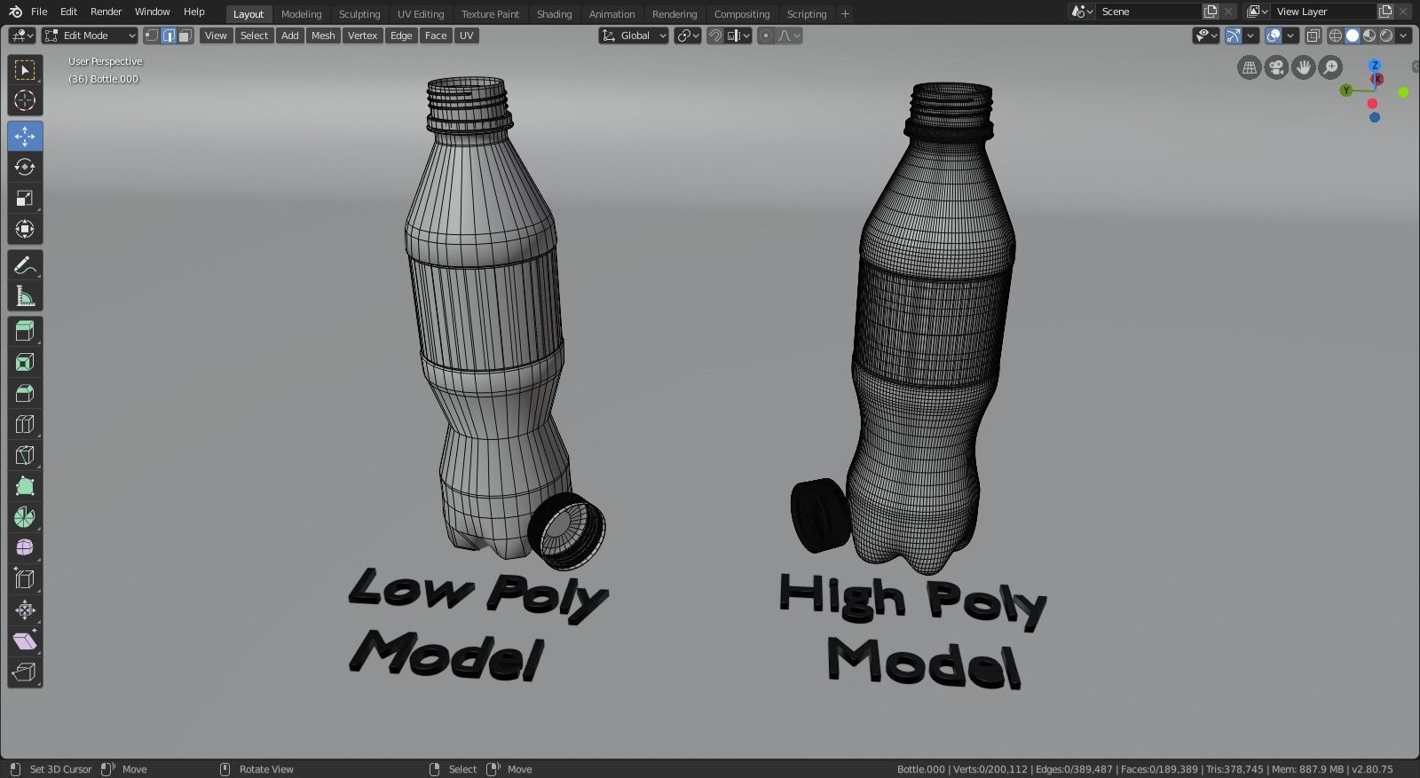Activate the 3D Cursor tool

[25, 101]
